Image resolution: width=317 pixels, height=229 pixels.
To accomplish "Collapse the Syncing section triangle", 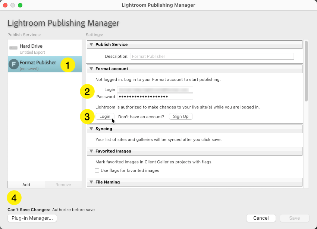I will [x=91, y=129].
